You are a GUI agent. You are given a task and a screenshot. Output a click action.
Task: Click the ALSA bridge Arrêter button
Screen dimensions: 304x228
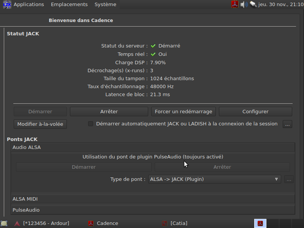click(222, 167)
